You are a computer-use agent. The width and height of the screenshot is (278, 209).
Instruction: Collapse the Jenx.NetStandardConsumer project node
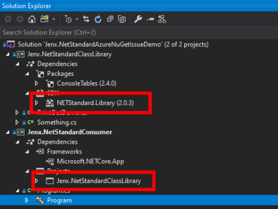point(8,132)
